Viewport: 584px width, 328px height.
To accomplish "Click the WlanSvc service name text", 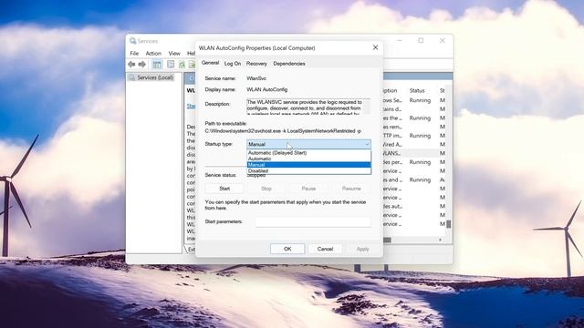I will click(256, 78).
